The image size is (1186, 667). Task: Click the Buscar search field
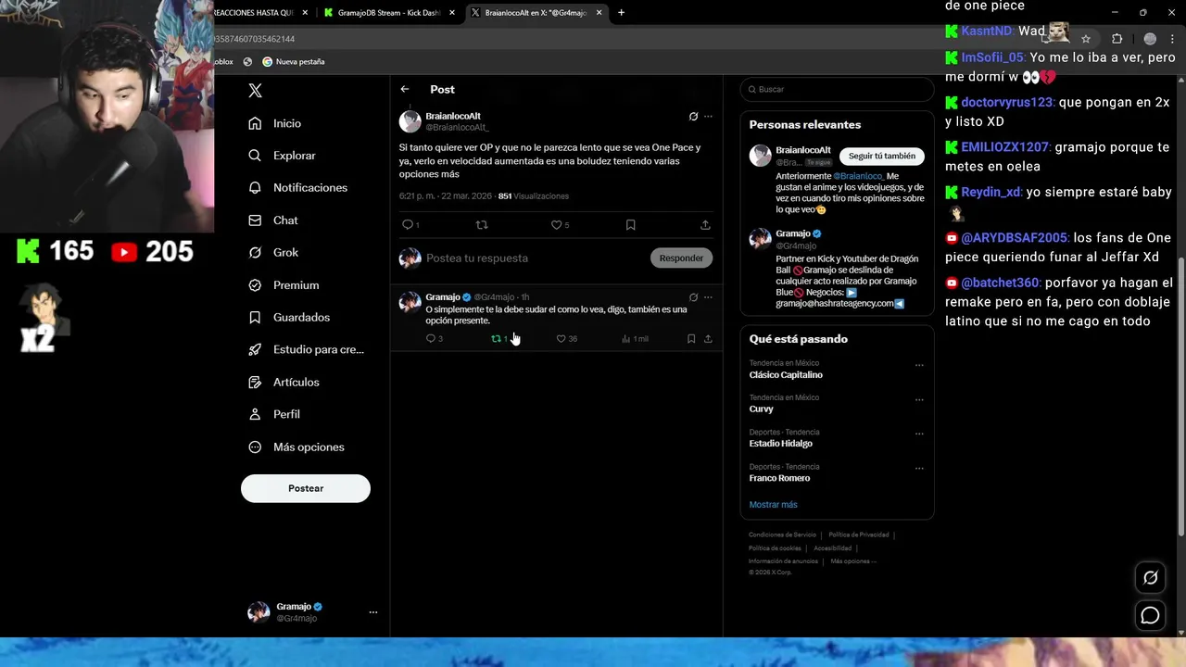pos(837,89)
